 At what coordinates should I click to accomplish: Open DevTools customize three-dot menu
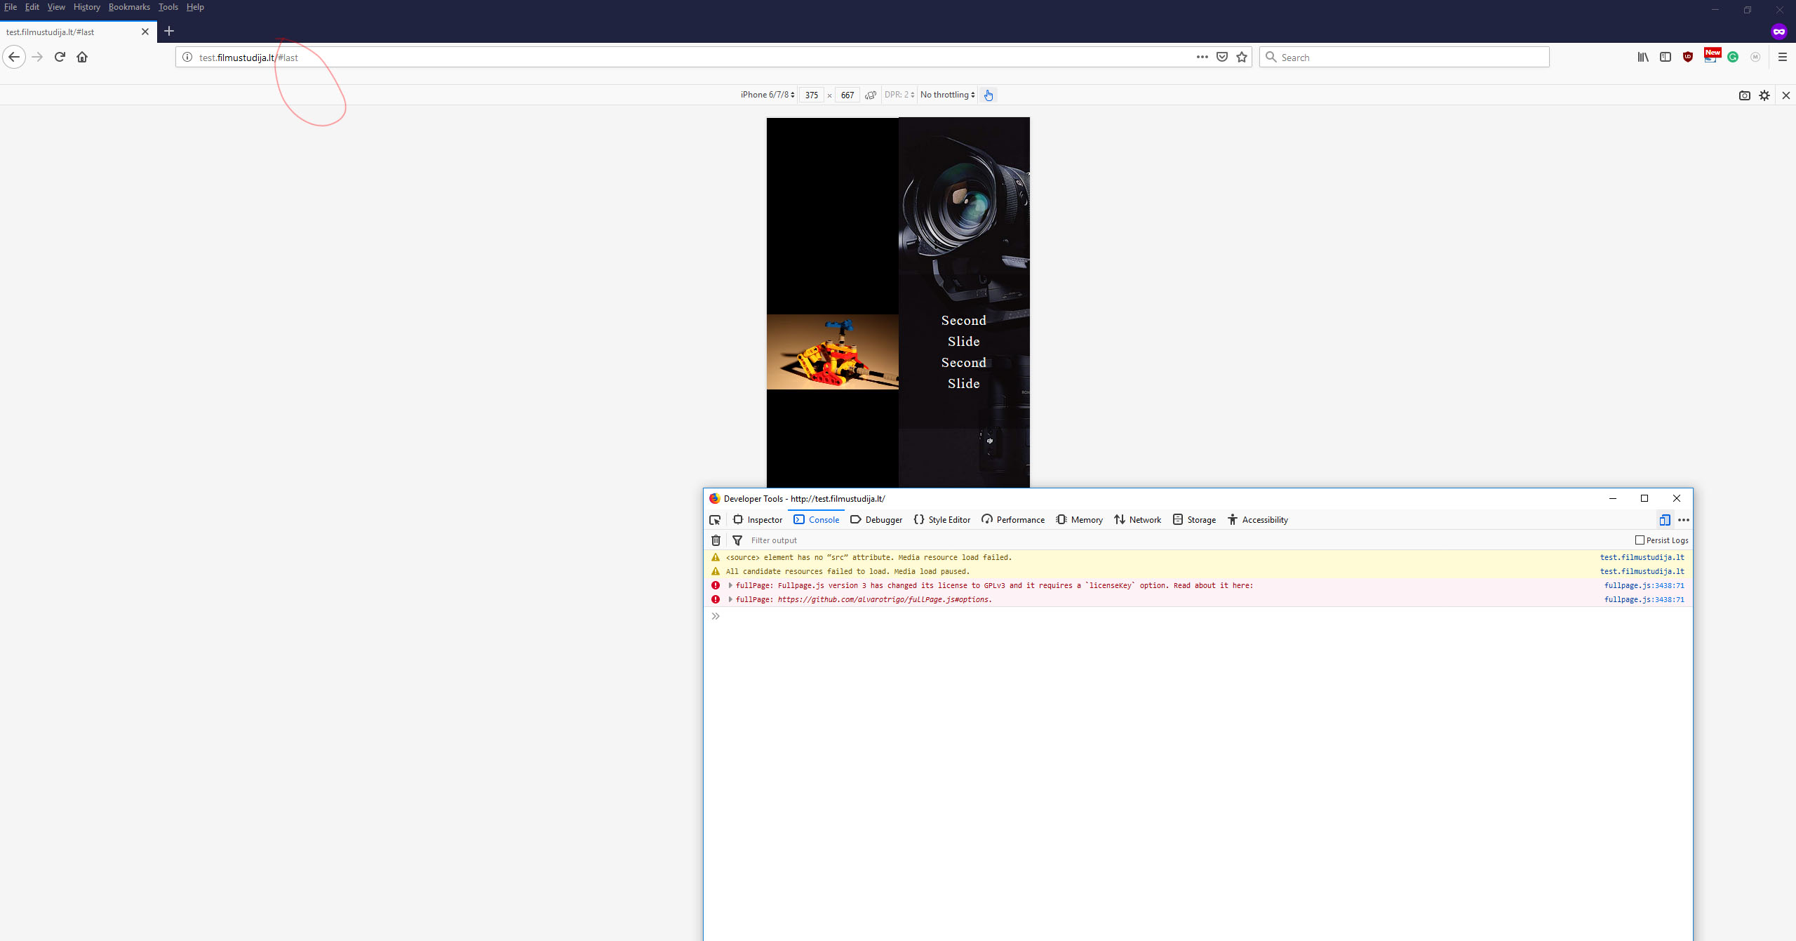click(x=1684, y=520)
